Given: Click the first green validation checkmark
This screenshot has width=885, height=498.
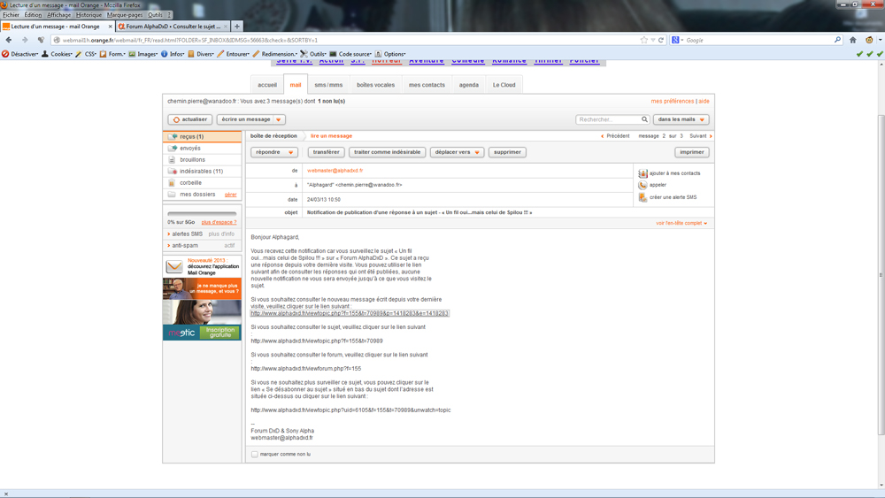Looking at the screenshot, I should tap(859, 54).
